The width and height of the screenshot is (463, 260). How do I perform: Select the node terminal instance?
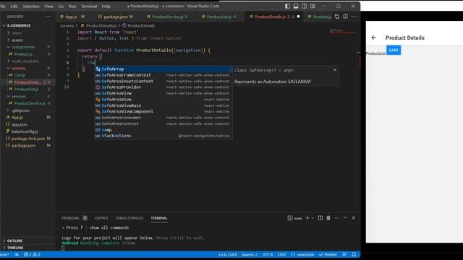[x=294, y=218]
